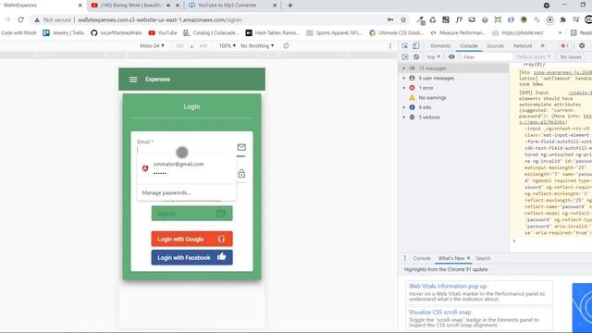This screenshot has height=333, width=592.
Task: Open the top context dropdown
Action: point(434,57)
